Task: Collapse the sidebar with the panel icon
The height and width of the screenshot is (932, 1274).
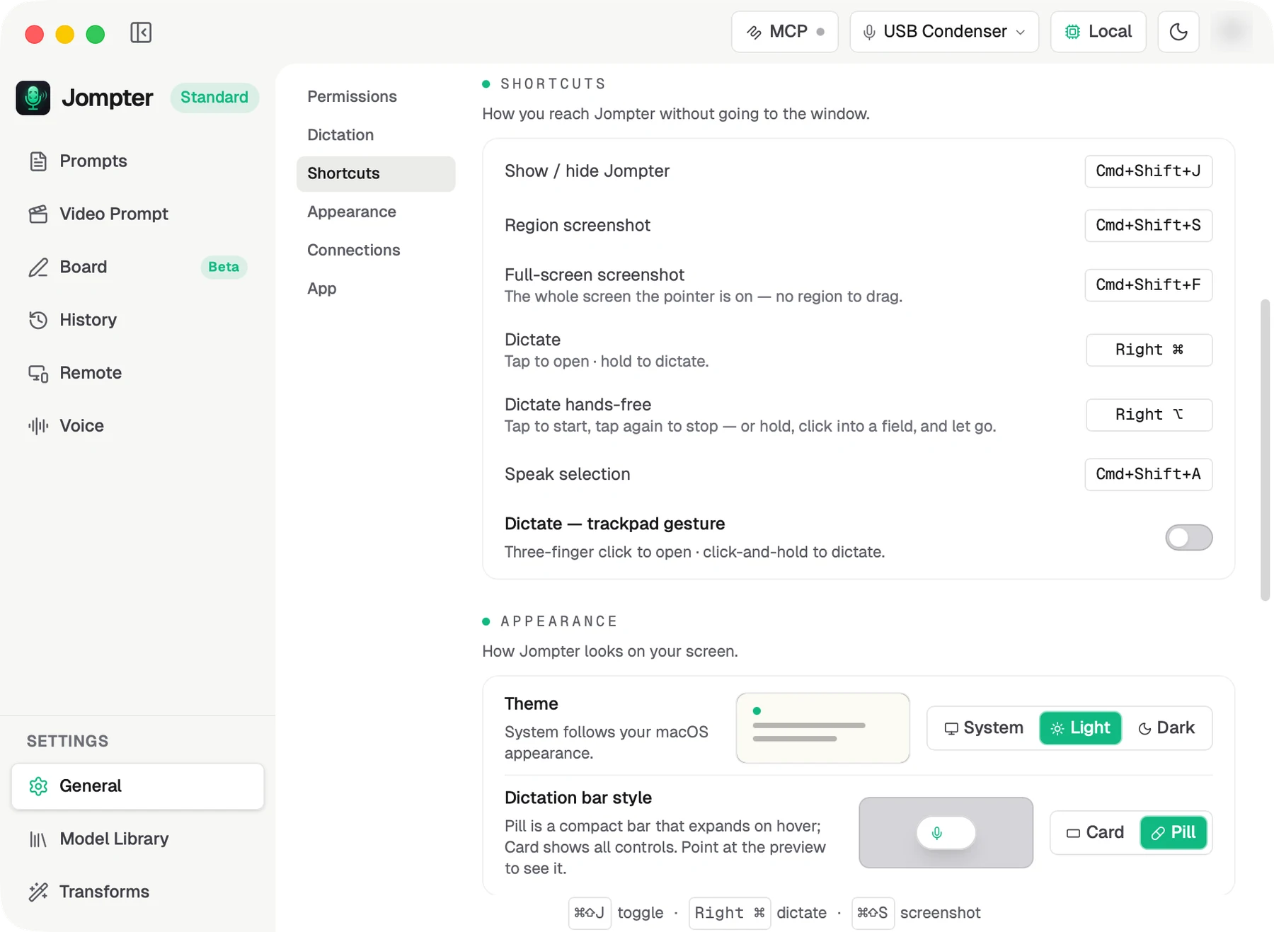Action: coord(141,33)
